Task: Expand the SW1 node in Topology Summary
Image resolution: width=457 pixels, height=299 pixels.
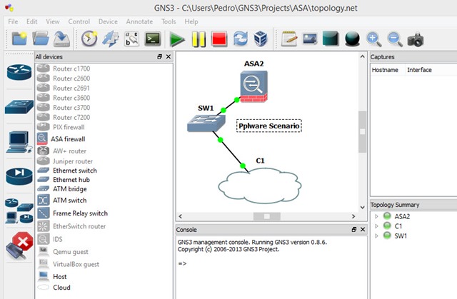Action: (x=376, y=236)
